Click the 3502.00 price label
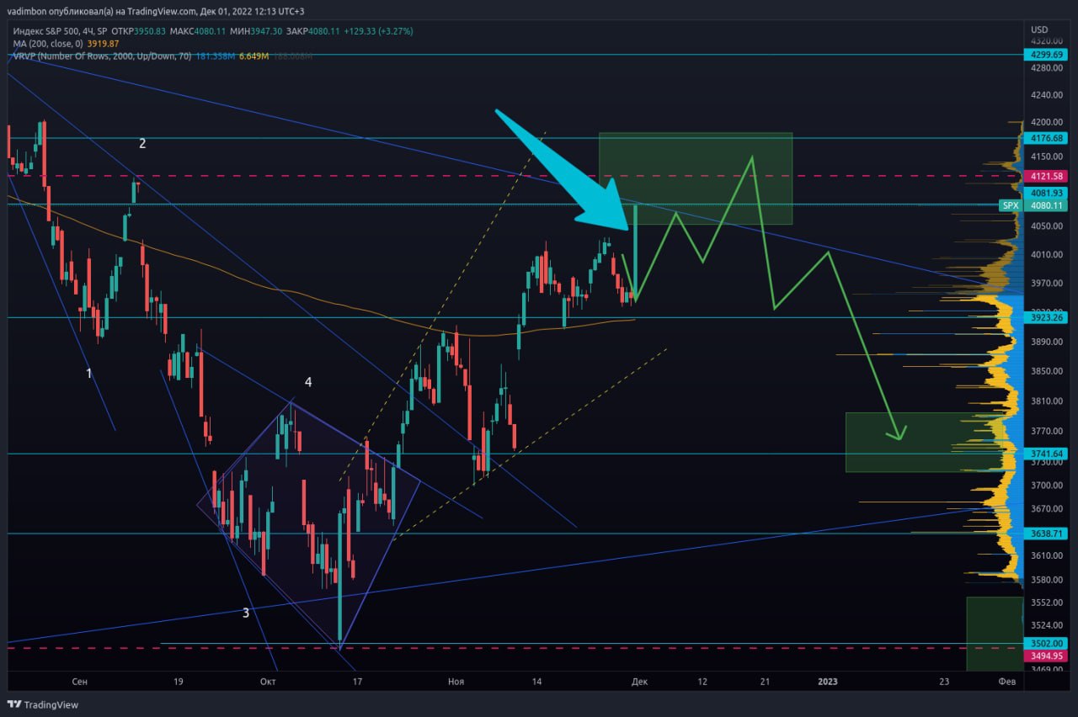The image size is (1078, 717). (1045, 643)
